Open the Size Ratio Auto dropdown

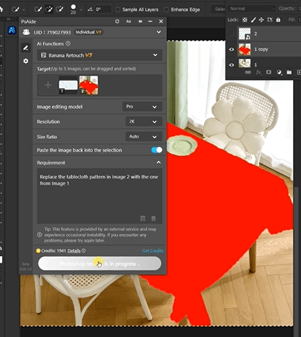(144, 137)
